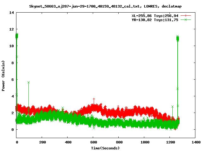The image size is (202, 151).
Task: Click the x-axis tick label 600
Action: (x=93, y=142)
